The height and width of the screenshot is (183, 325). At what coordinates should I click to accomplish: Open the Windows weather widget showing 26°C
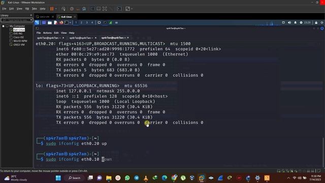pyautogui.click(x=16, y=178)
